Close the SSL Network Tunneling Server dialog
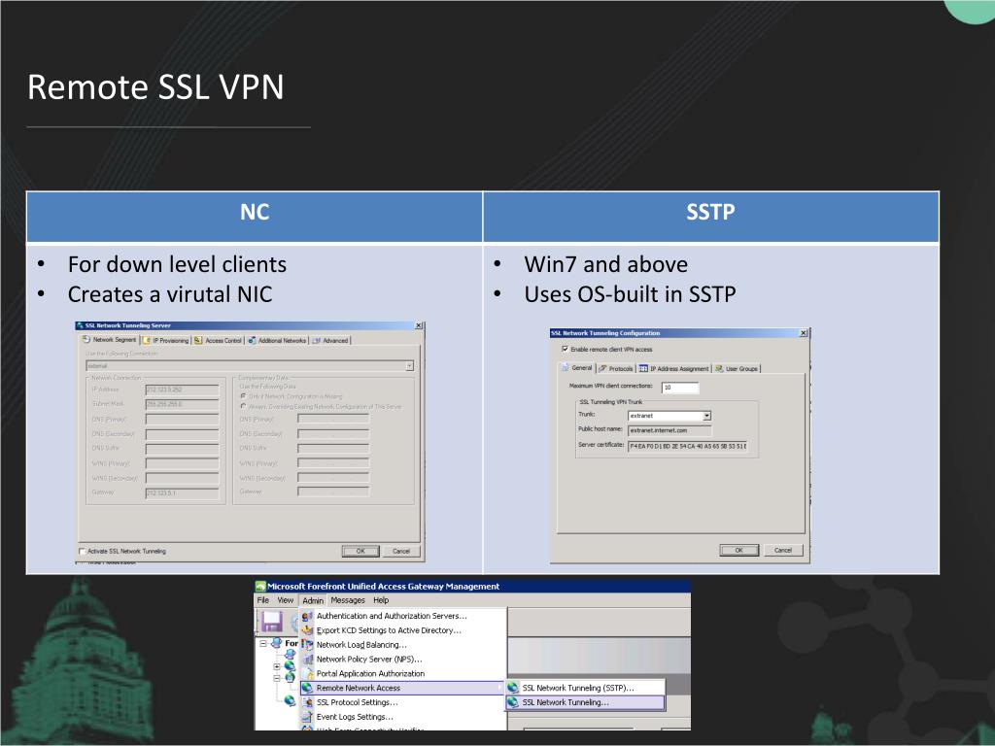Screen dimensions: 995x746 pyautogui.click(x=418, y=325)
